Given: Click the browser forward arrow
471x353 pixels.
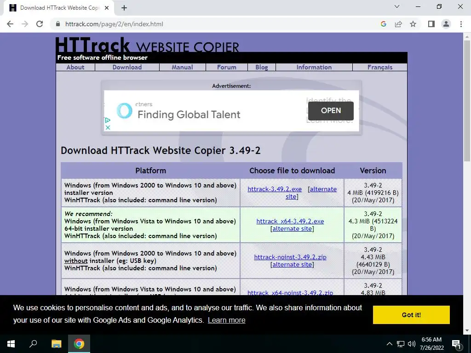Looking at the screenshot, I should pos(25,24).
